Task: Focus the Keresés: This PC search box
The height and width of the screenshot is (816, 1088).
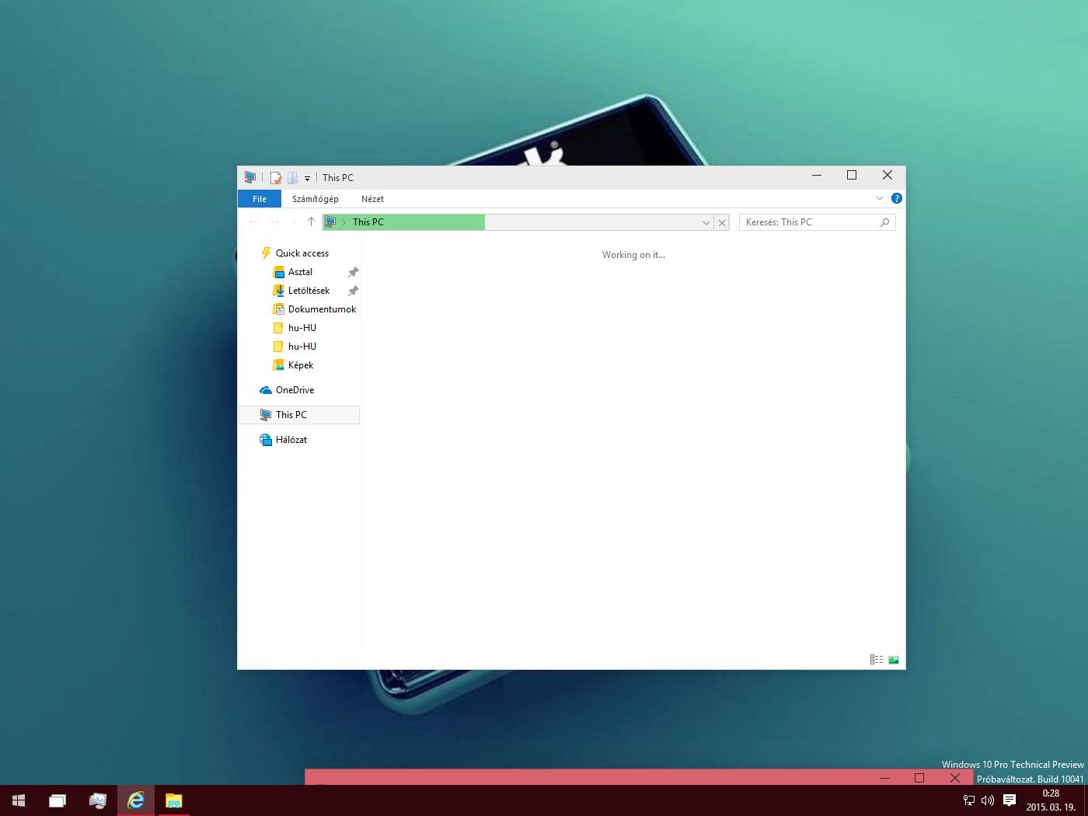Action: [818, 222]
